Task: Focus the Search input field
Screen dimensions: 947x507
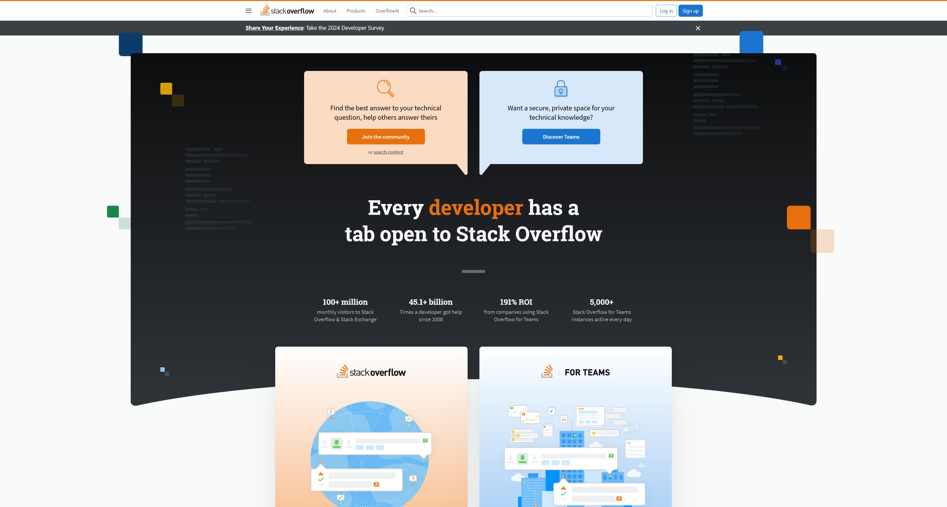Action: tap(533, 11)
